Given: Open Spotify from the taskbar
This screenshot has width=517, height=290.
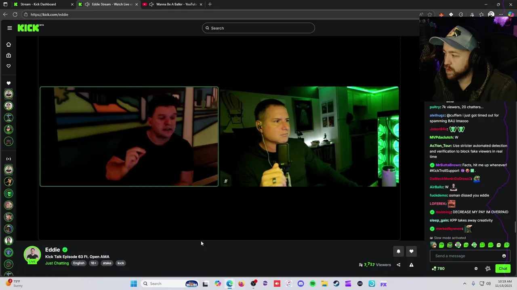Looking at the screenshot, I should coord(313,284).
